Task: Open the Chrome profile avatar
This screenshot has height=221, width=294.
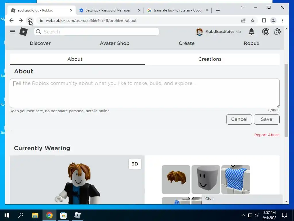Action: [273, 20]
